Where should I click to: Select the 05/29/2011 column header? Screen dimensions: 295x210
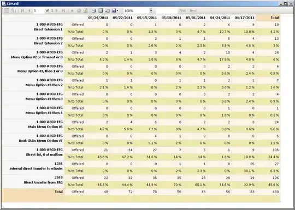tap(98, 17)
